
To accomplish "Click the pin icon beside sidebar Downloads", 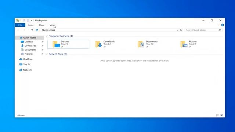I will [43, 46].
